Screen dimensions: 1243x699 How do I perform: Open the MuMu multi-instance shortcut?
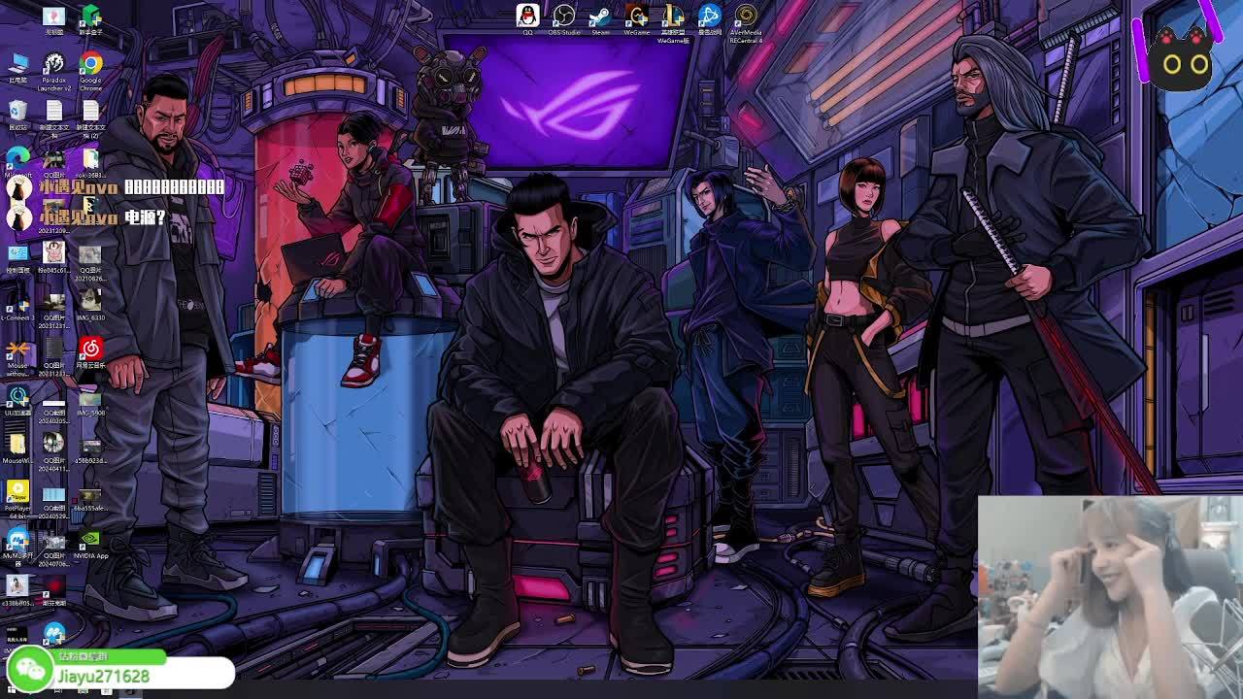17,541
